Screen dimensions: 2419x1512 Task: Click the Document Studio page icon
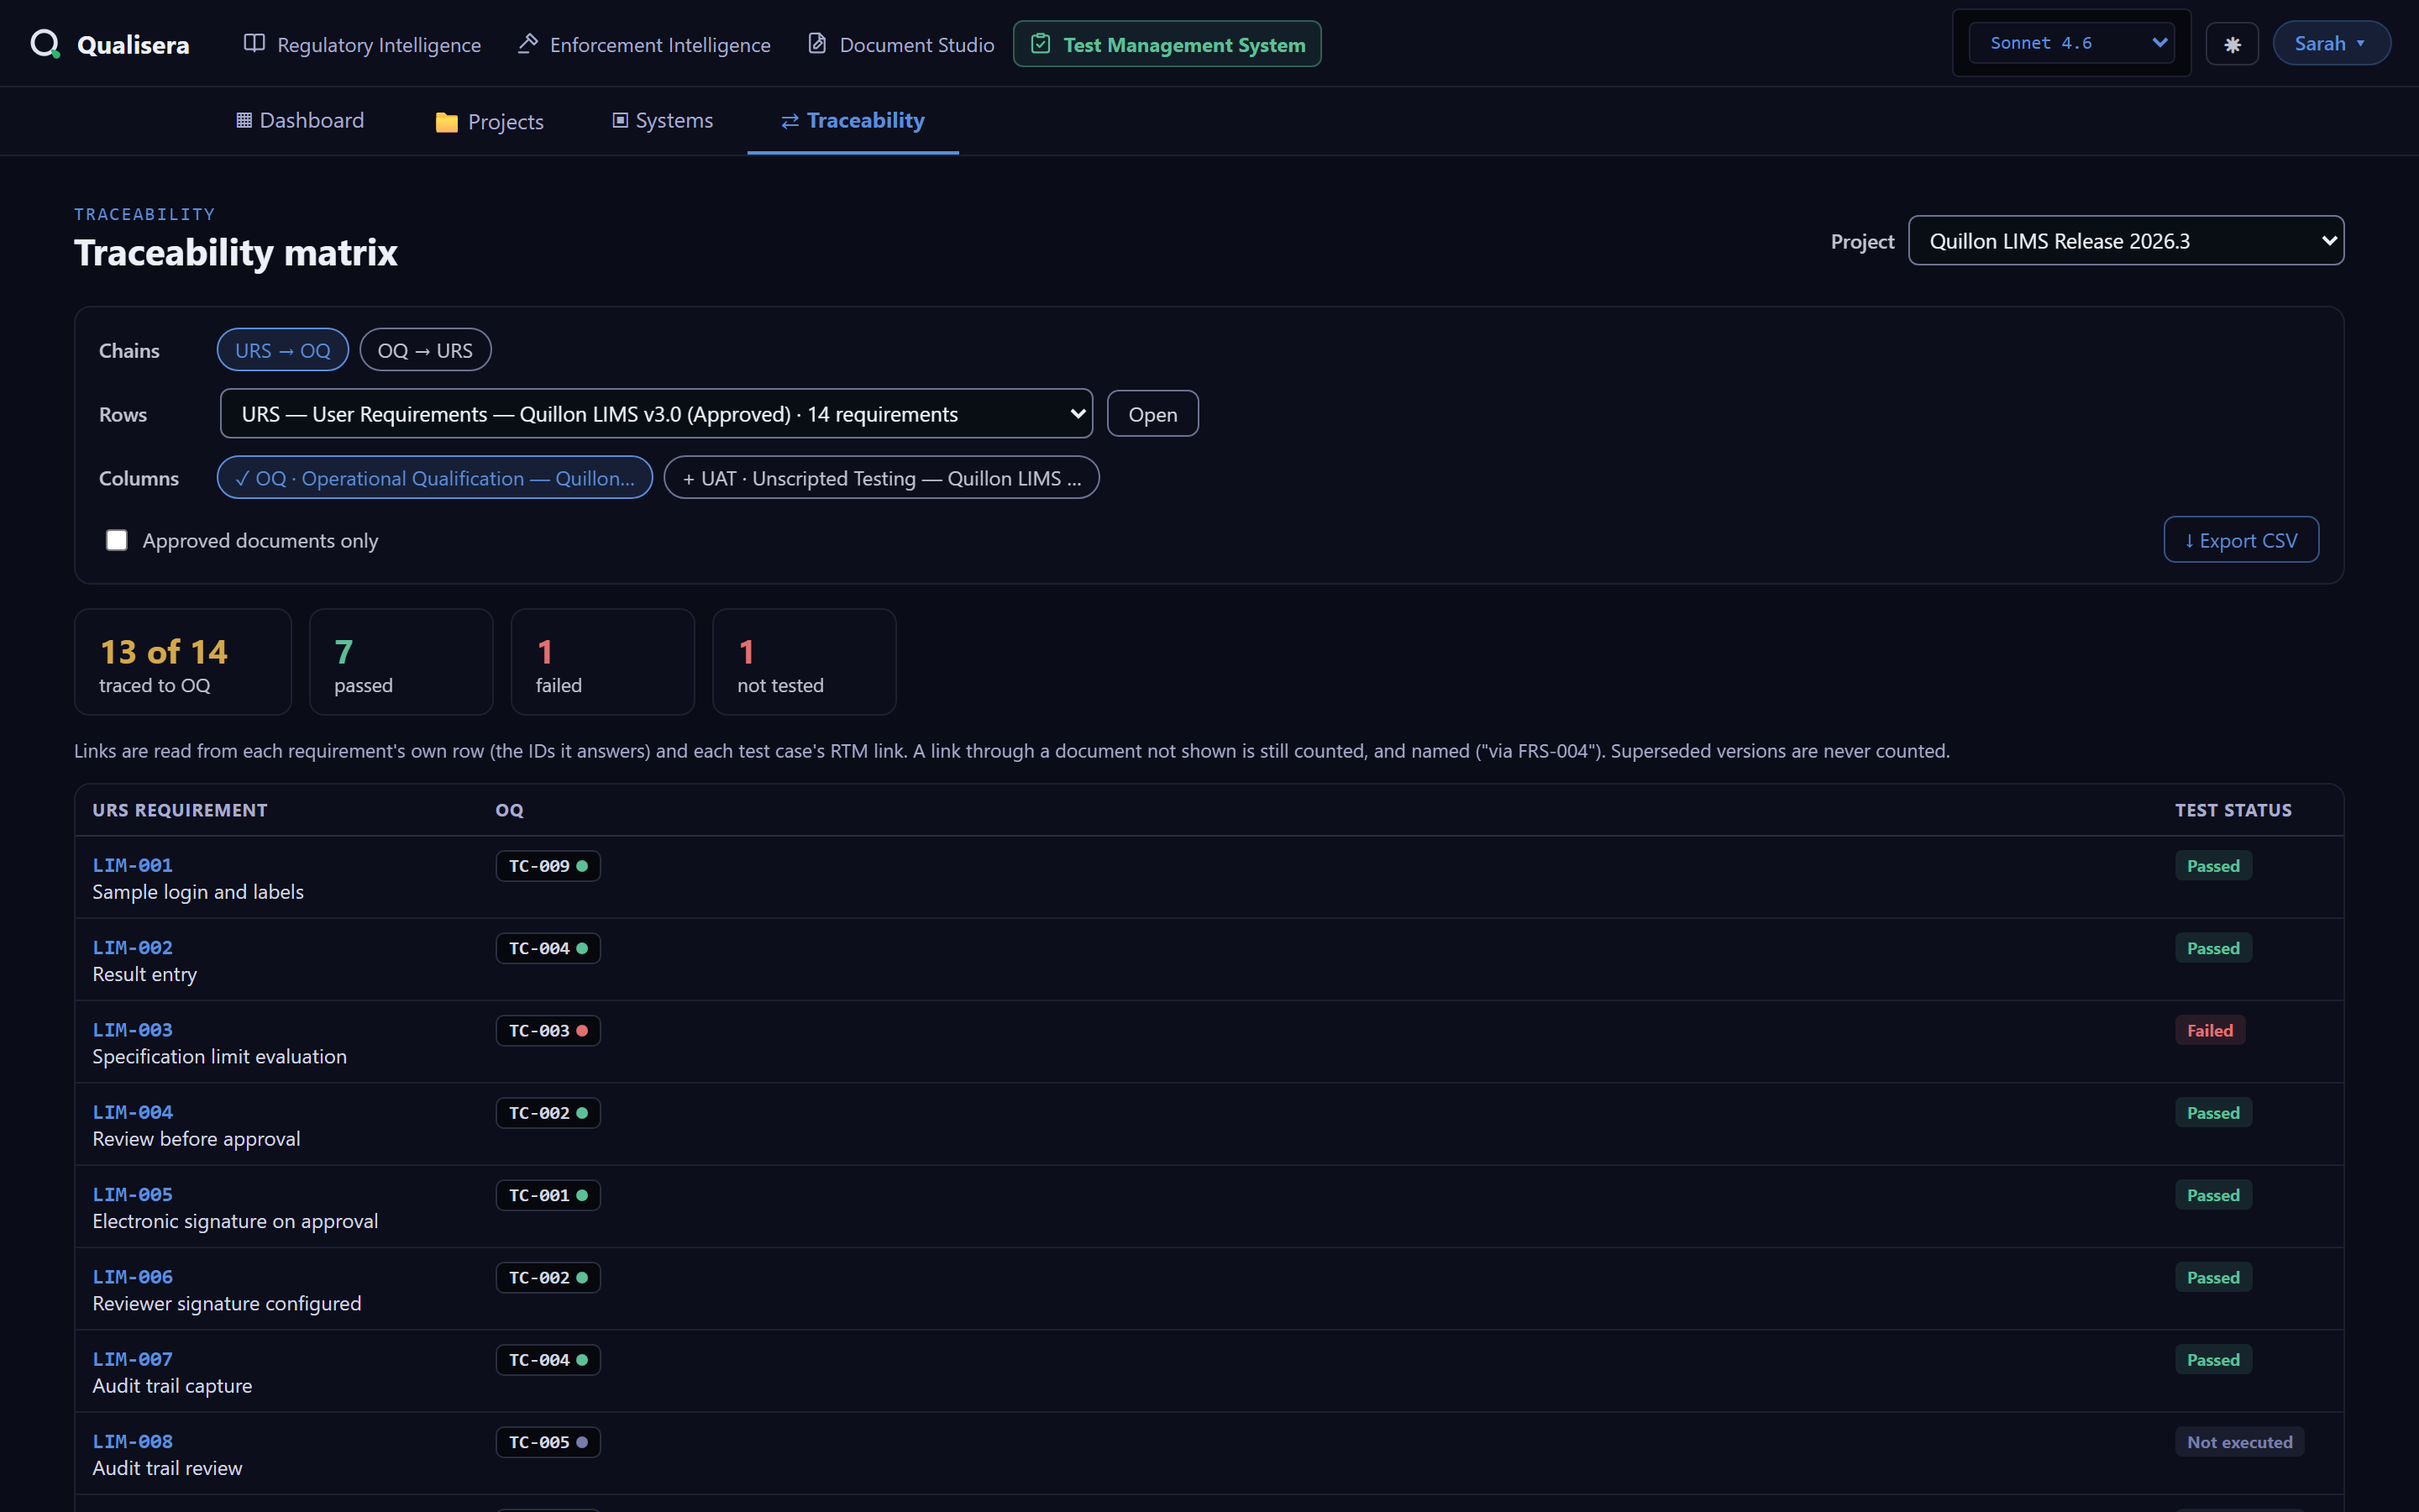coord(816,43)
